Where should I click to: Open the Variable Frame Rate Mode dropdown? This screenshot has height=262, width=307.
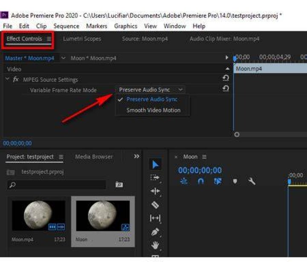click(151, 90)
